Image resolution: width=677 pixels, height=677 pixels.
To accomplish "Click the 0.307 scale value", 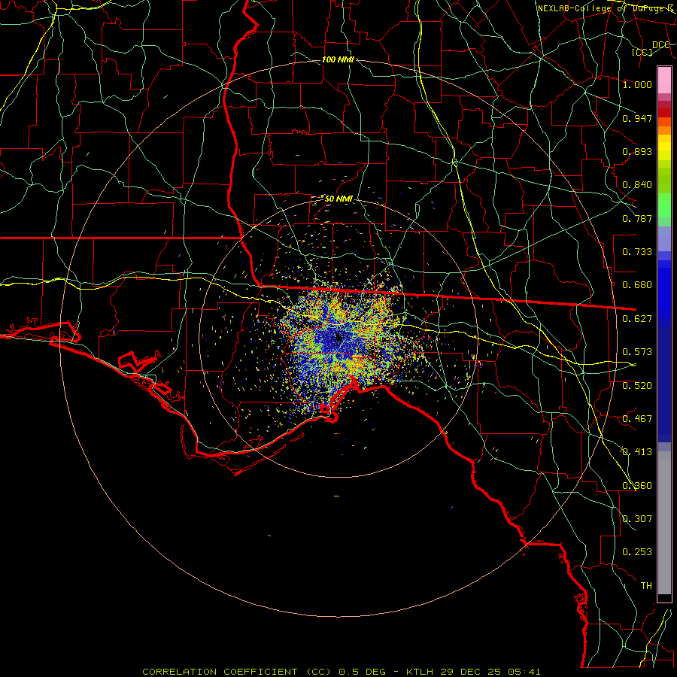I will point(637,519).
